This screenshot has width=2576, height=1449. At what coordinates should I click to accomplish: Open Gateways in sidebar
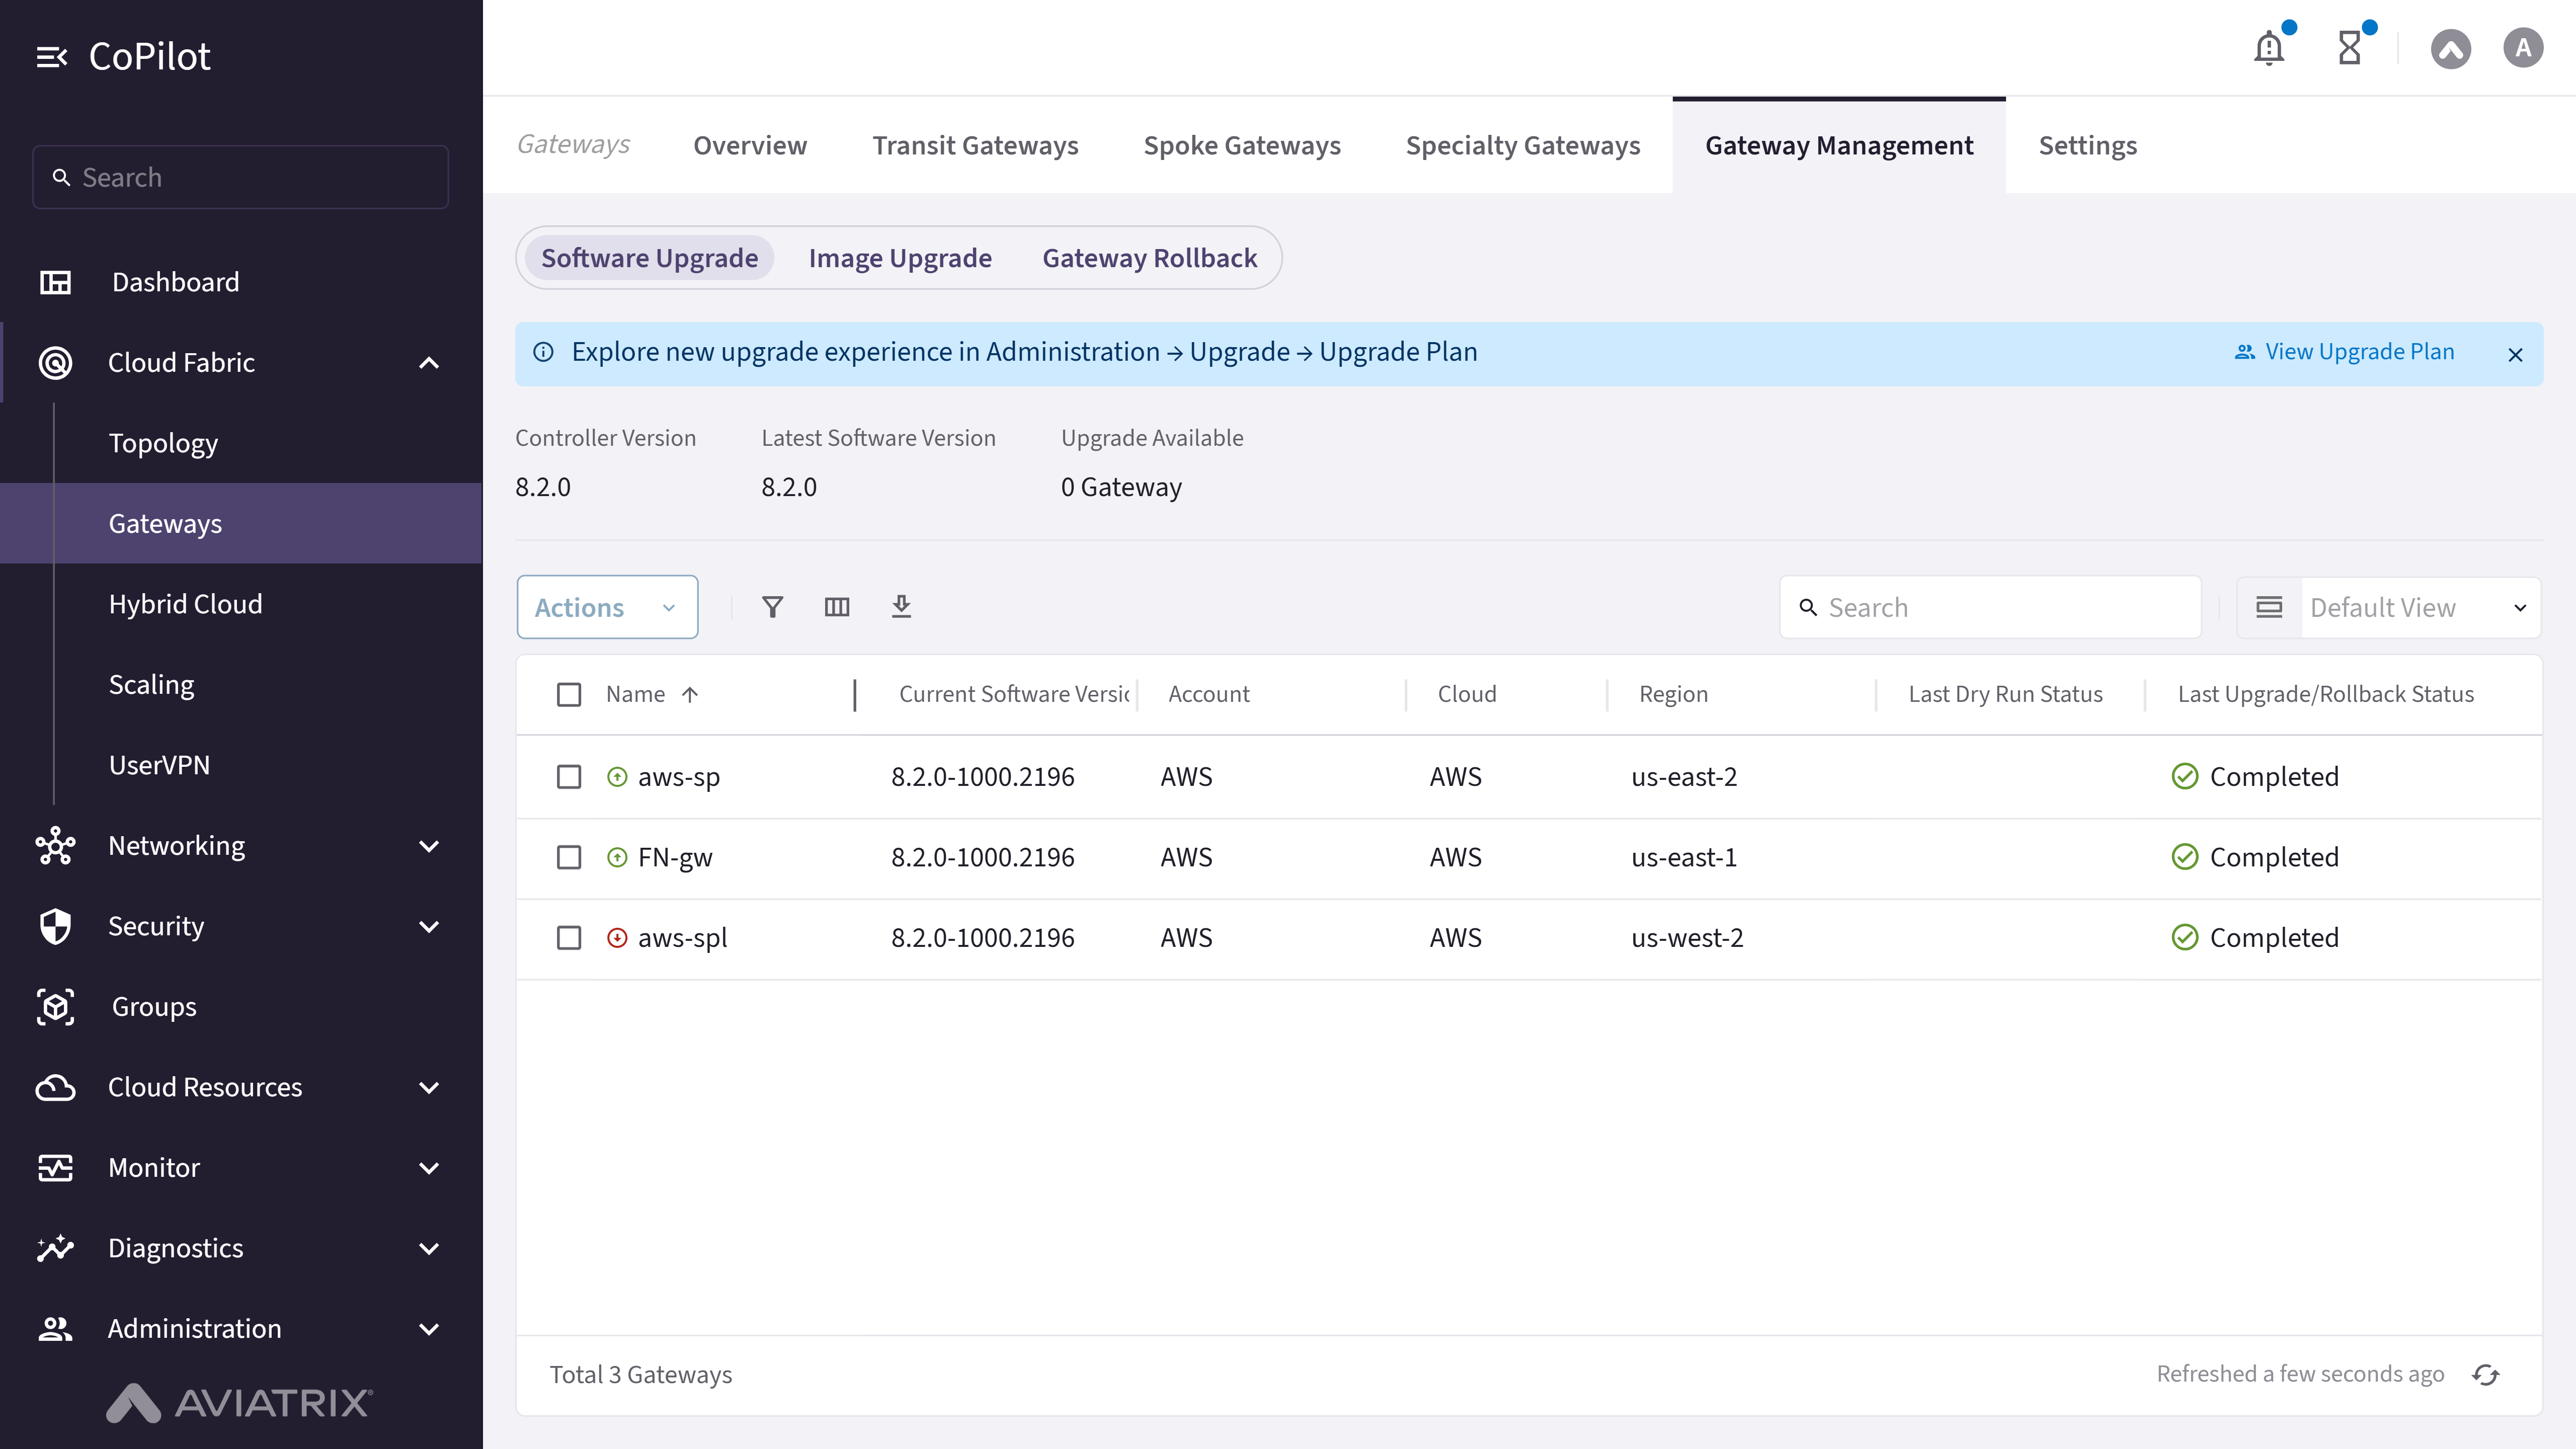(x=241, y=524)
